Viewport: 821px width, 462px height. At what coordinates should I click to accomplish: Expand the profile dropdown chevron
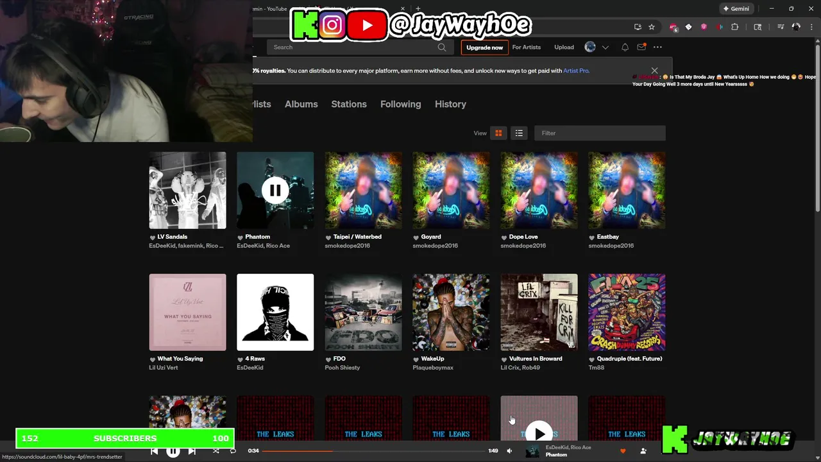point(605,47)
